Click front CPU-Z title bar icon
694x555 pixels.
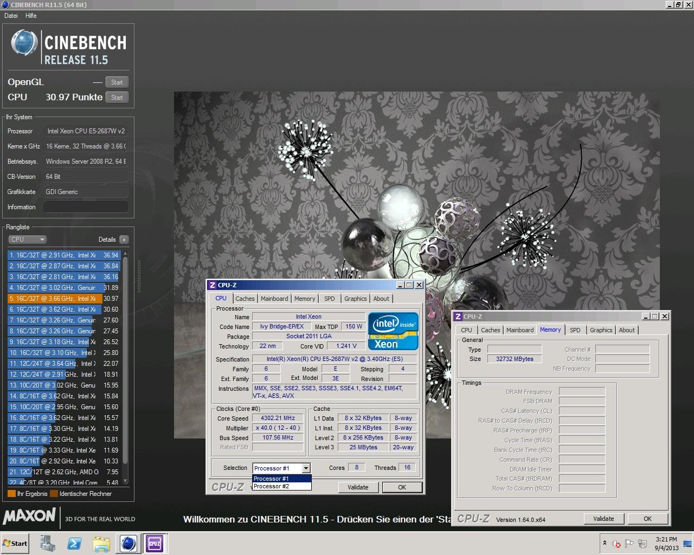tap(212, 285)
